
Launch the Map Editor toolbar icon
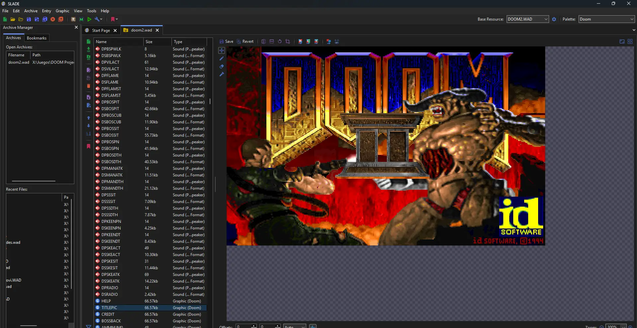[81, 19]
